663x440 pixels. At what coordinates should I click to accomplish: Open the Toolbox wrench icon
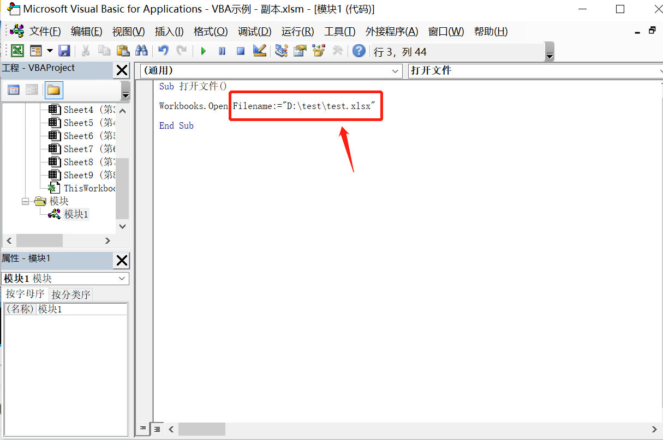[337, 51]
